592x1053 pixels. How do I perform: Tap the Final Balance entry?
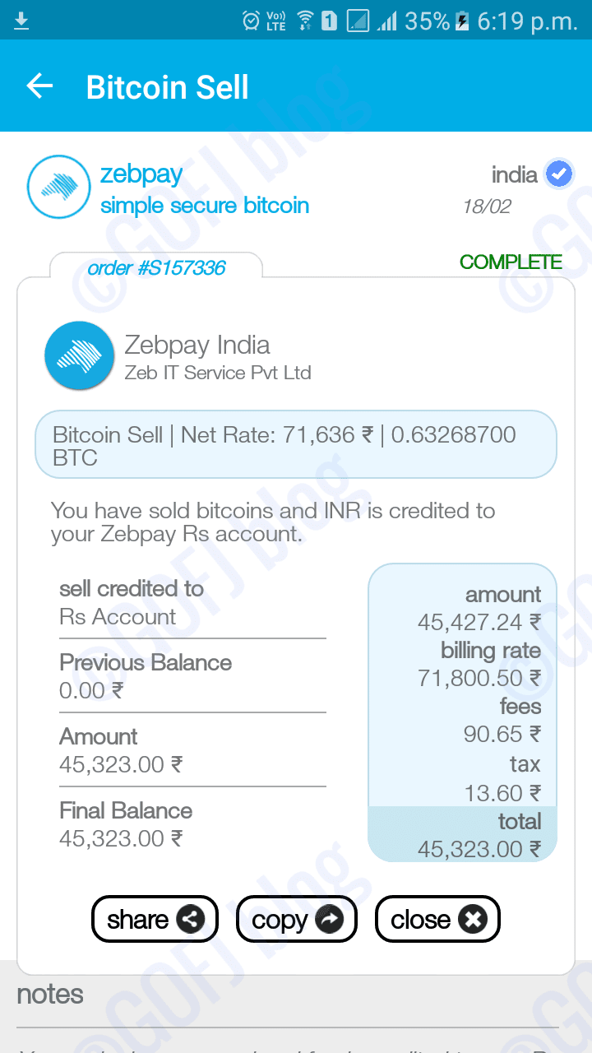coord(126,824)
